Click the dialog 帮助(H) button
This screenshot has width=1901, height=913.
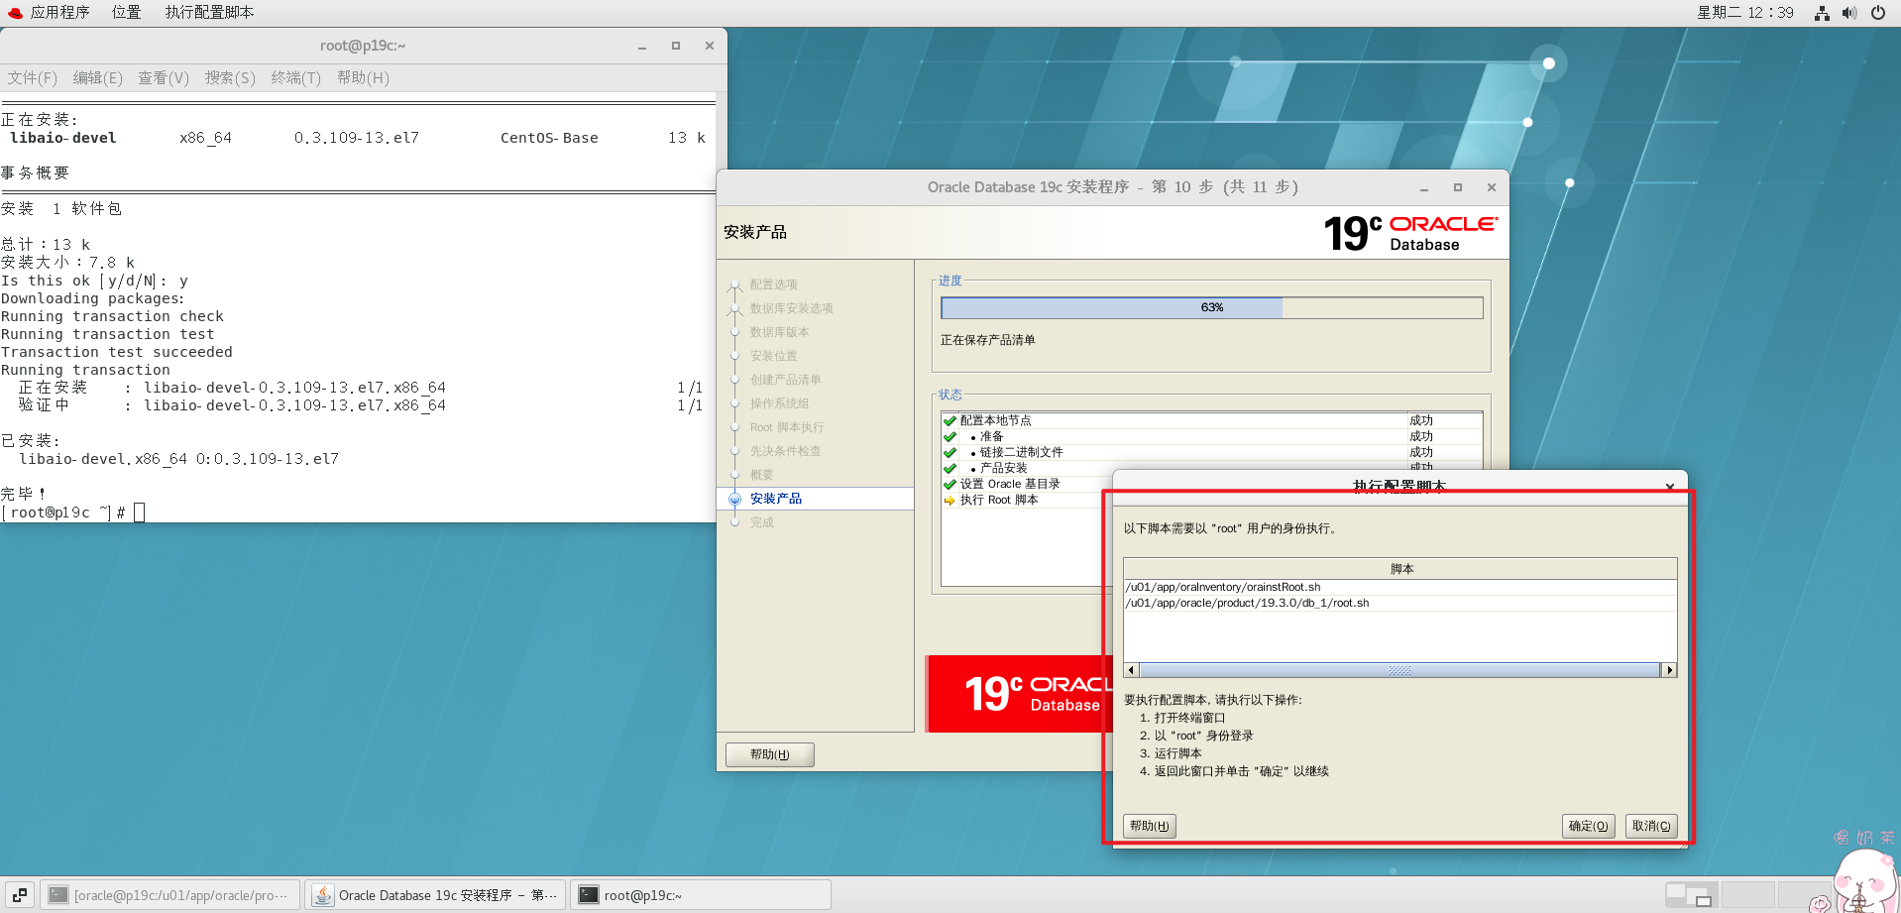1150,826
